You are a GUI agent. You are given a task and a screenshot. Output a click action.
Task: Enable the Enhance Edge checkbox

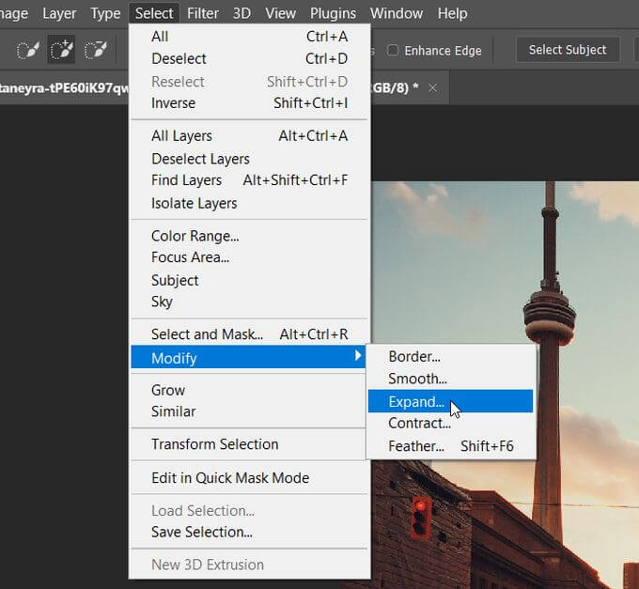394,50
